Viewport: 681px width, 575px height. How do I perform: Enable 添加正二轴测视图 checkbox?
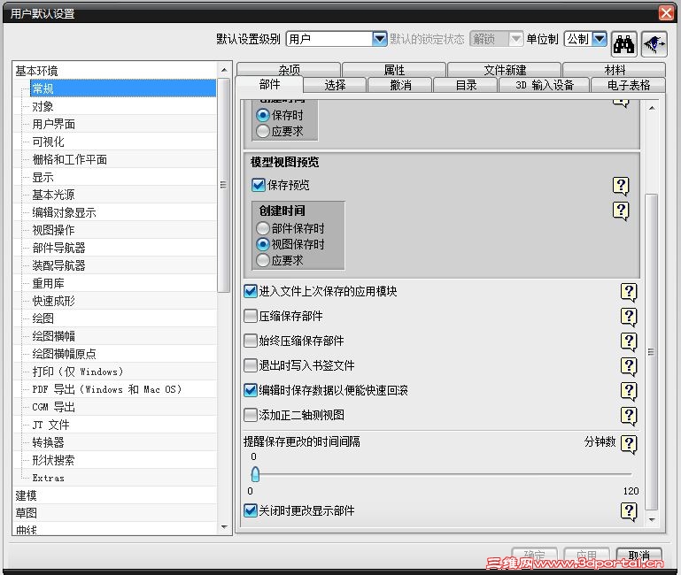point(251,415)
